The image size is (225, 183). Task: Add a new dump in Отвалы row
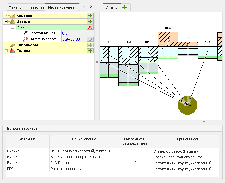(x=90, y=21)
